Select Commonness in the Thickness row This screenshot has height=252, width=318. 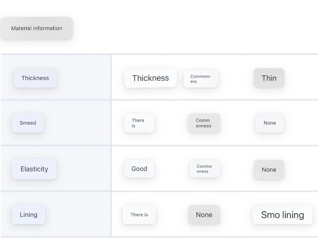tap(201, 79)
